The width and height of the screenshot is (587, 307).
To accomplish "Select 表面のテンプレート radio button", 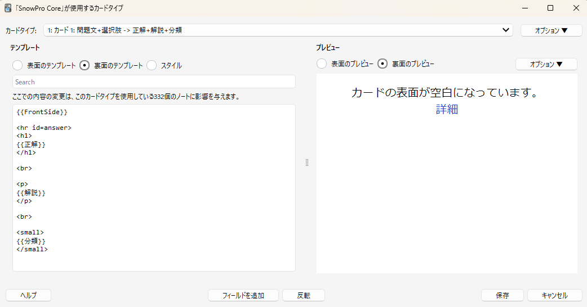I will 17,65.
